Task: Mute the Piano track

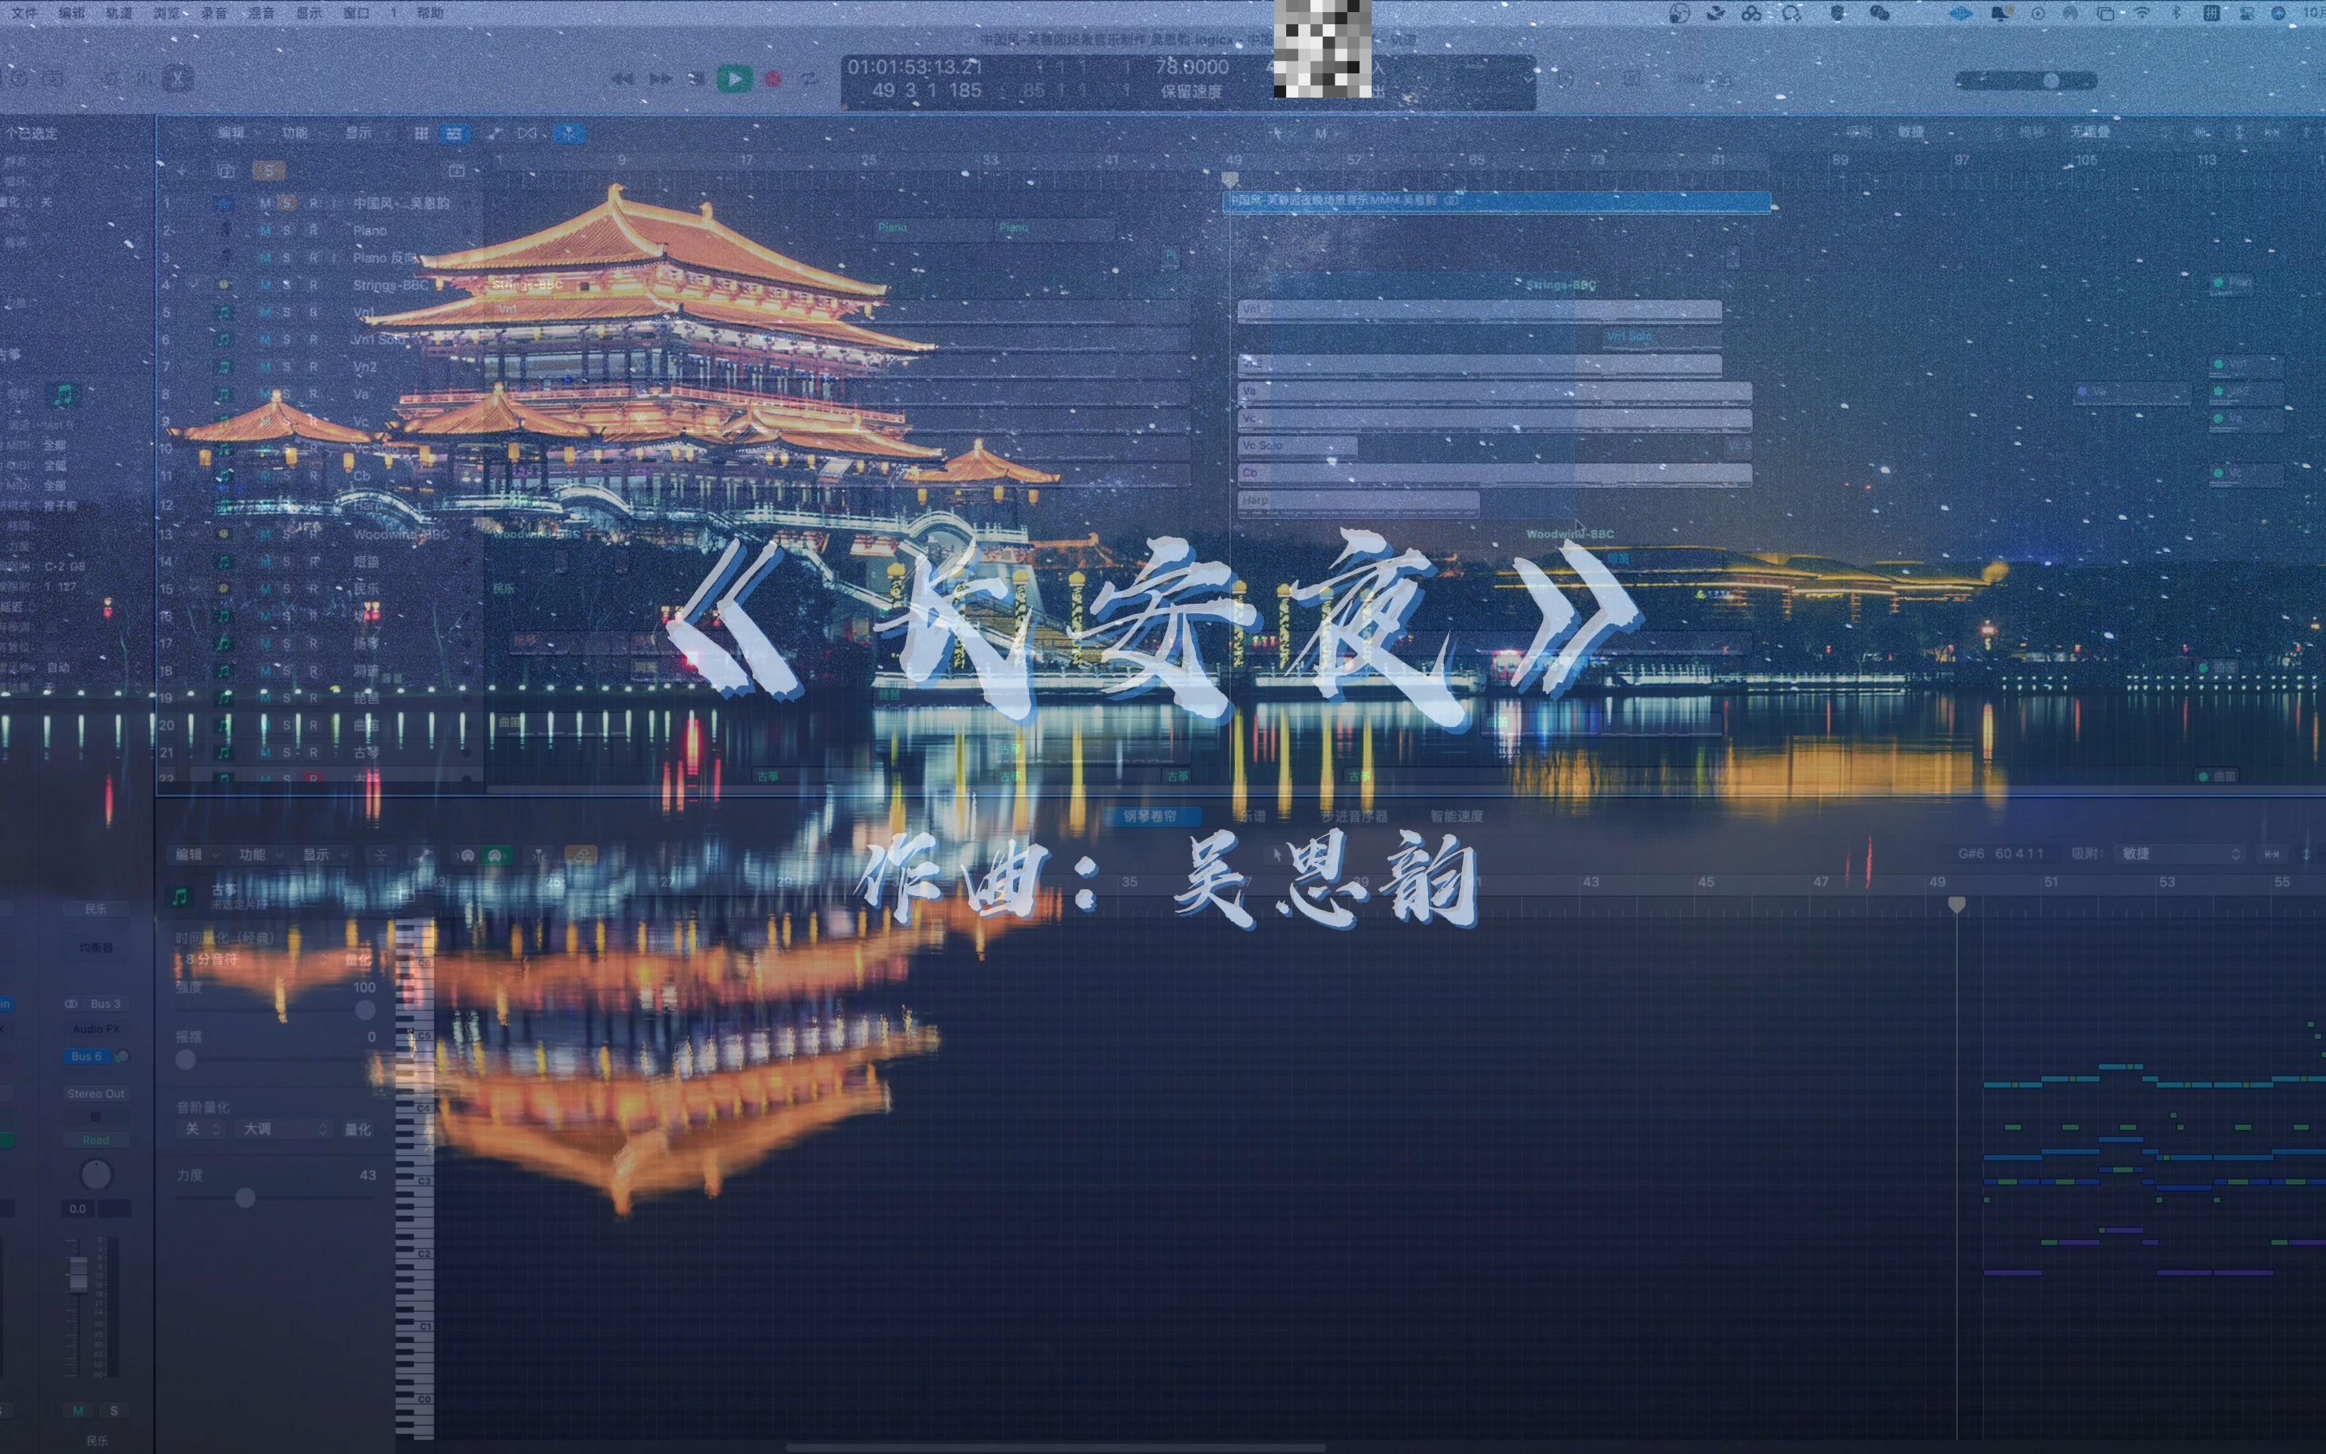Action: 265,231
